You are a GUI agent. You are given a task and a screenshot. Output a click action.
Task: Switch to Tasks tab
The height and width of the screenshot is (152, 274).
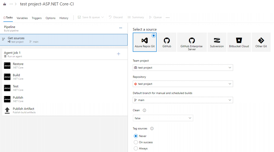point(8,18)
